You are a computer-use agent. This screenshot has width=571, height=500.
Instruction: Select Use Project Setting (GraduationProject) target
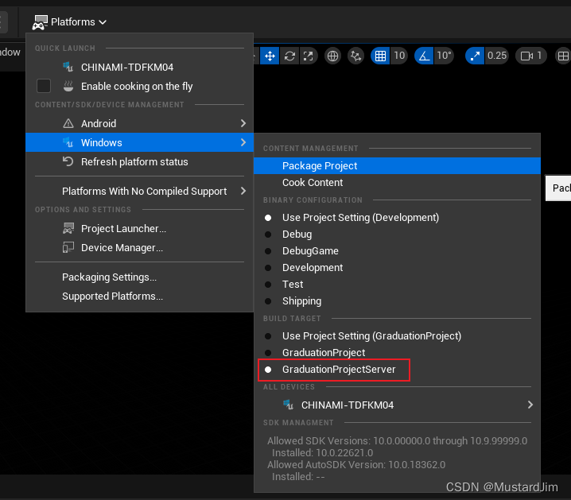coord(397,336)
